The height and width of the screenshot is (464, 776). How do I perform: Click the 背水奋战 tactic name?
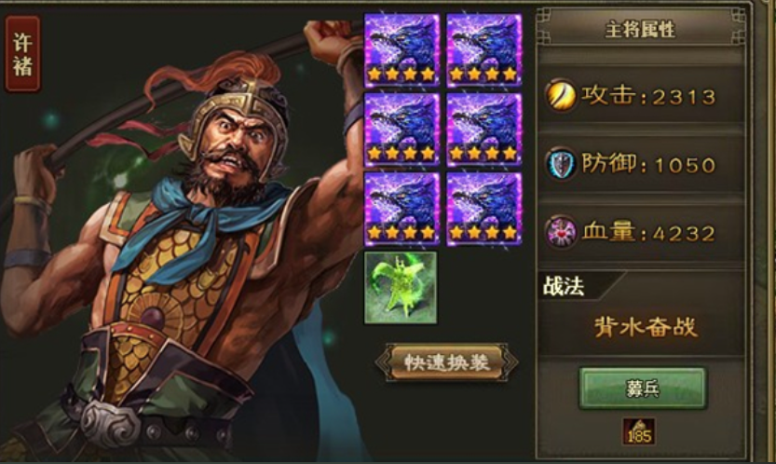646,327
